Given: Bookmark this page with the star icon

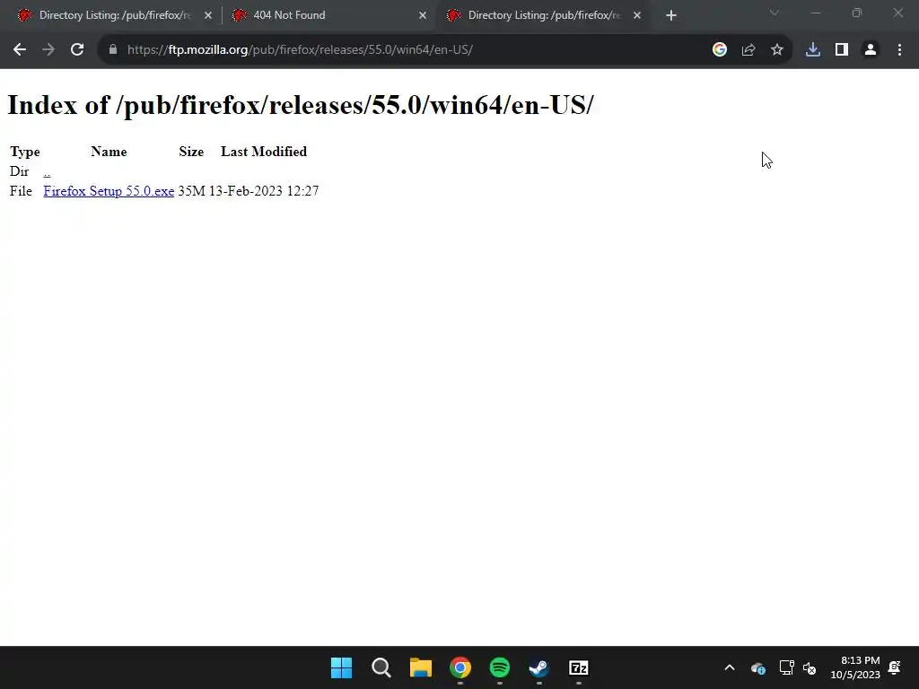Looking at the screenshot, I should pos(777,50).
